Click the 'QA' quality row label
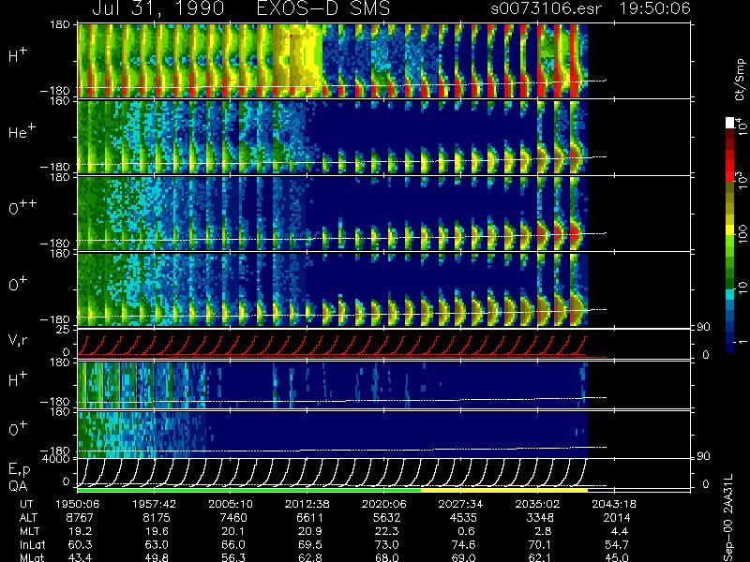The image size is (750, 562). 18,486
